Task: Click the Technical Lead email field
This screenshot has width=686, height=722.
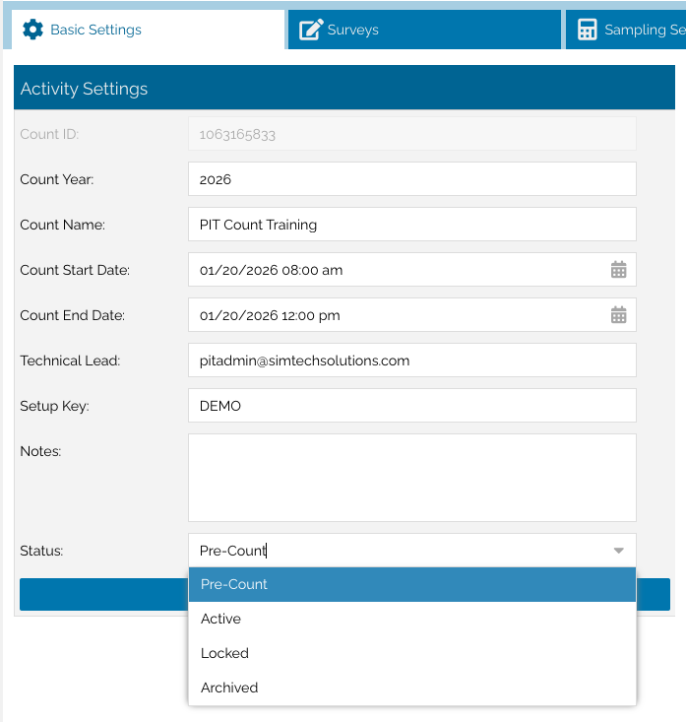Action: (412, 361)
